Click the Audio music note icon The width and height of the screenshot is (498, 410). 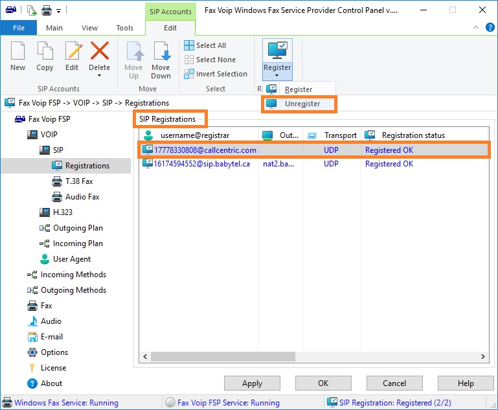(x=32, y=321)
